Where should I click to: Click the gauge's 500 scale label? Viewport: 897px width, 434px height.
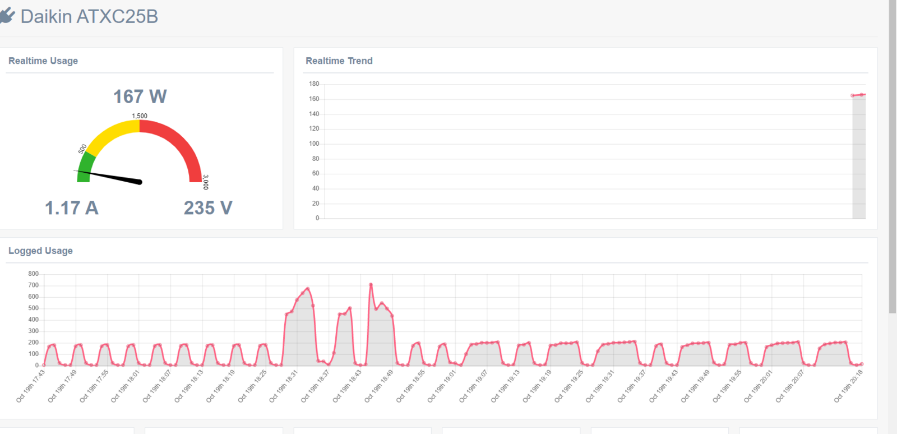tap(82, 149)
